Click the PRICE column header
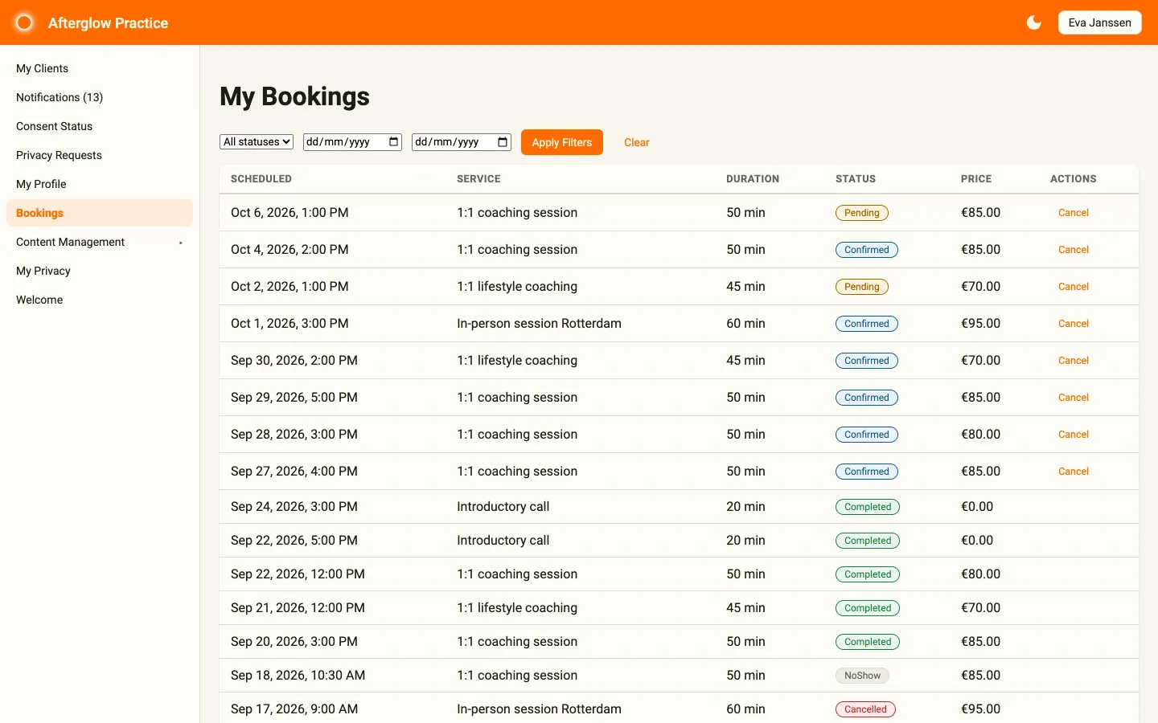 coord(976,179)
